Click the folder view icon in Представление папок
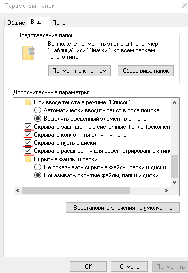Viewport: 188px width, 273px height. click(29, 53)
